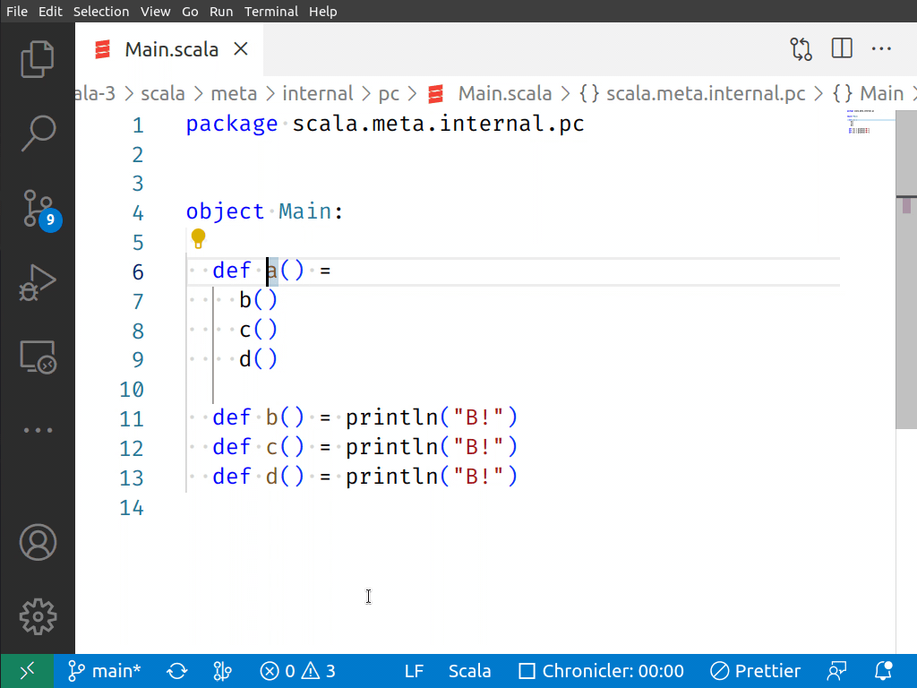Expand breadcrumb segment pc
917x688 pixels.
[x=389, y=93]
